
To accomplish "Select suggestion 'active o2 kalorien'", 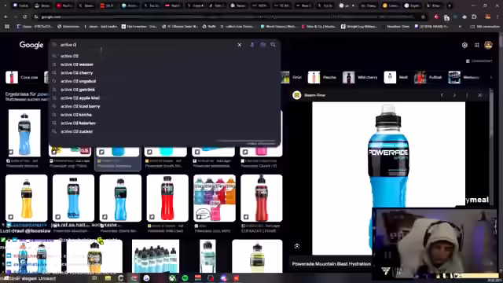I will pyautogui.click(x=164, y=123).
